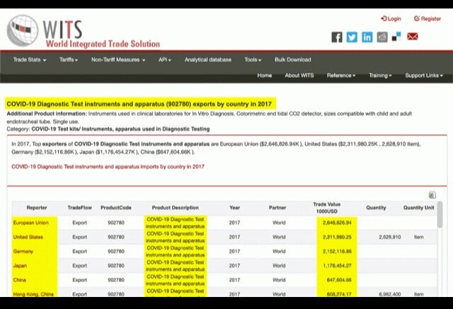The image size is (453, 309).
Task: Open the China reporter link
Action: click(20, 280)
